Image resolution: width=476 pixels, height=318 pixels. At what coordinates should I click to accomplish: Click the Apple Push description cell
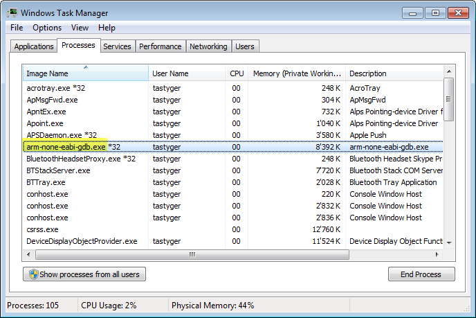[368, 135]
